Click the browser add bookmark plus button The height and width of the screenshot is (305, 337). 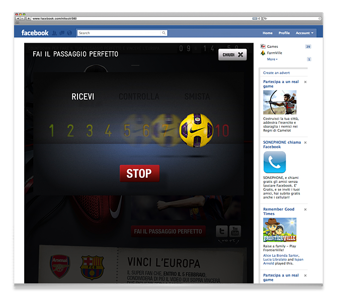point(28,19)
